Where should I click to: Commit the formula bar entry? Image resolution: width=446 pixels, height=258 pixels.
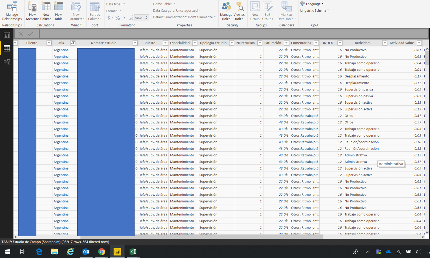[x=30, y=34]
